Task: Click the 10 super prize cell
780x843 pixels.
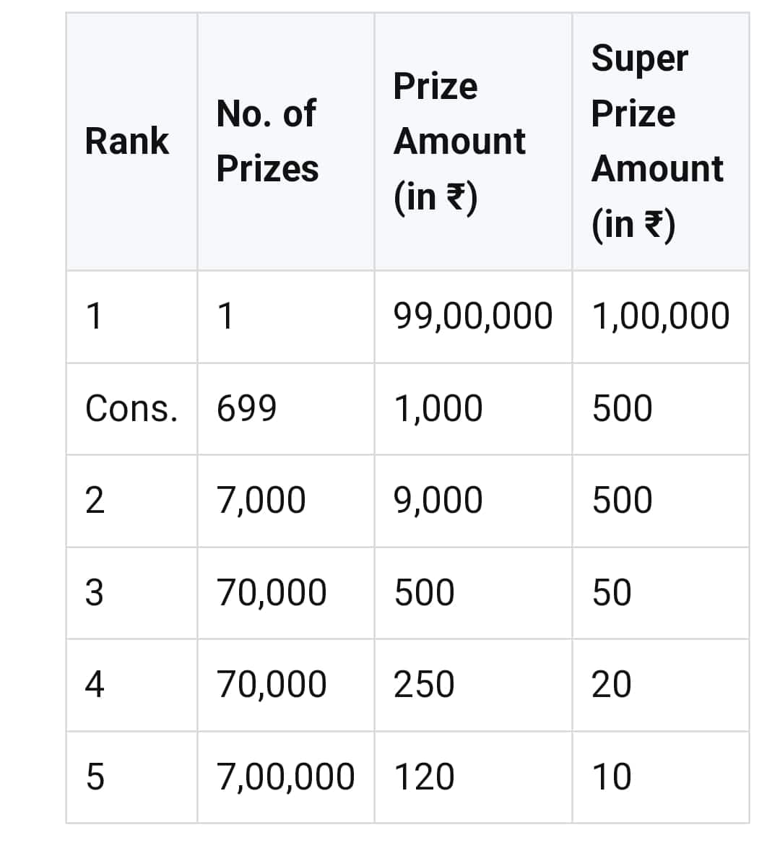Action: [x=661, y=777]
